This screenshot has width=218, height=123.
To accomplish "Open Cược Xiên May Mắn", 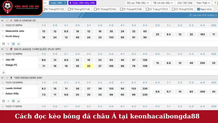I will pos(82,3).
